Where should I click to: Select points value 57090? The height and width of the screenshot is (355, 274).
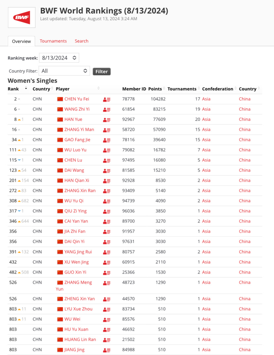(159, 129)
